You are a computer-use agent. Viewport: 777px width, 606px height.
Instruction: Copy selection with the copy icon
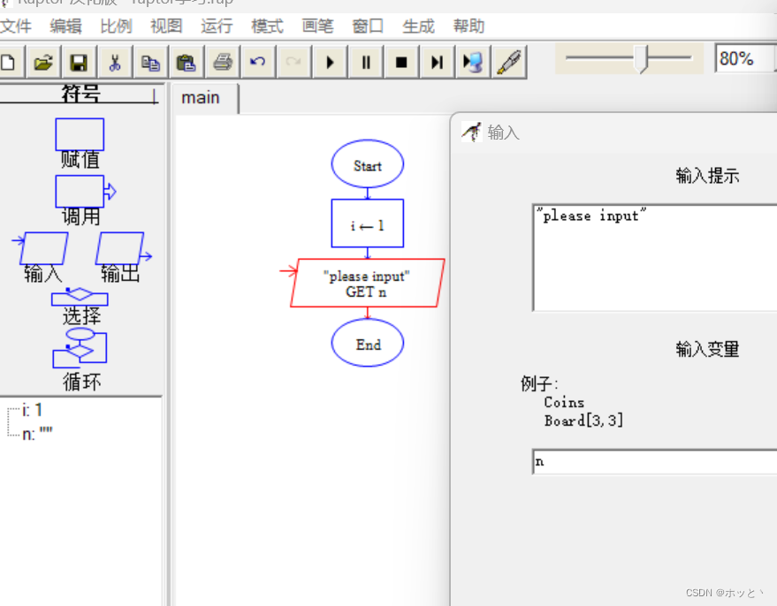tap(150, 63)
